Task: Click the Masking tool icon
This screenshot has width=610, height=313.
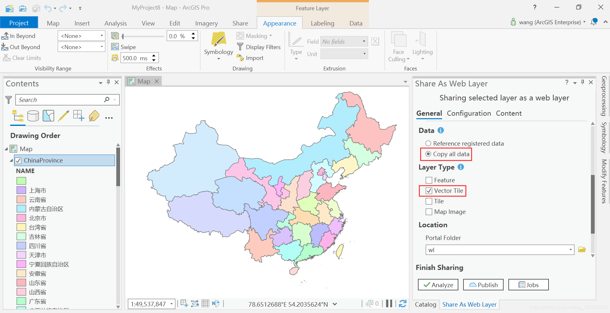Action: pyautogui.click(x=240, y=36)
